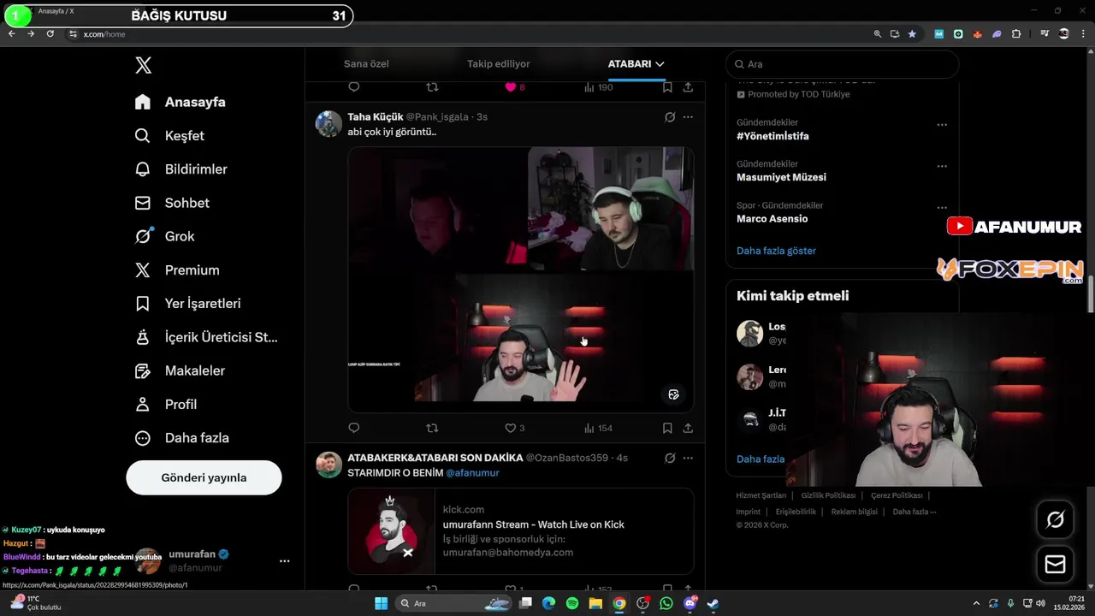The image size is (1095, 616).
Task: Go to Anasayfa in the sidebar
Action: point(181,102)
